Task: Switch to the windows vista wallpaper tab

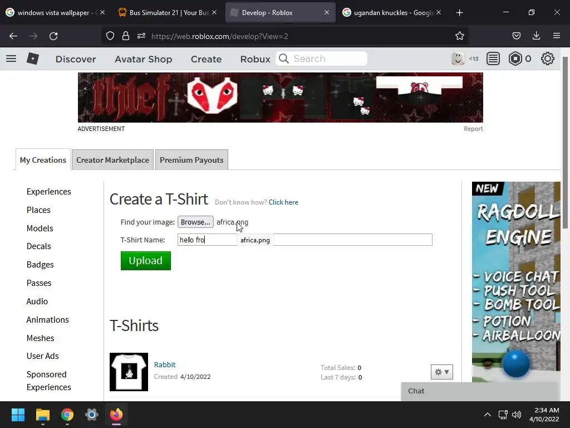Action: (55, 13)
